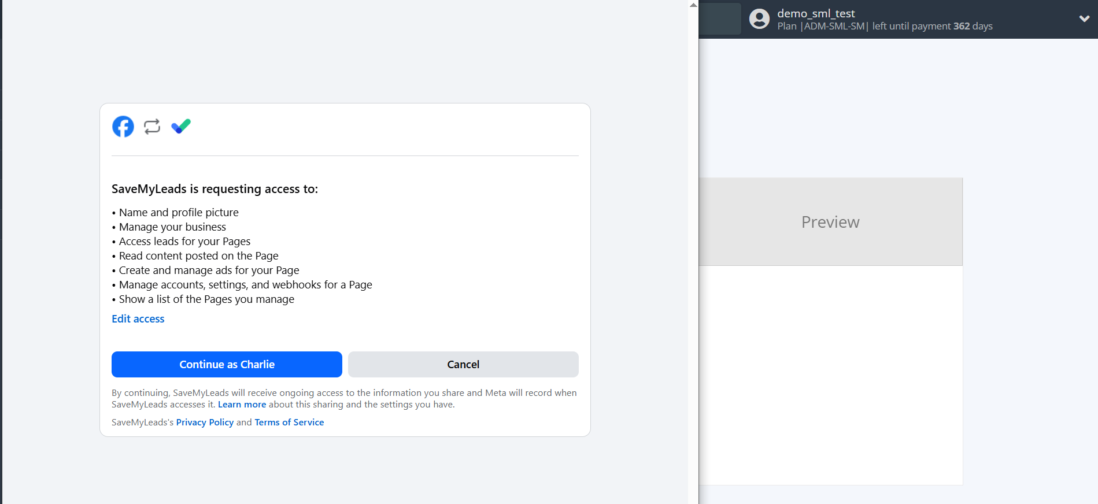The width and height of the screenshot is (1098, 504).
Task: Click 'Access leads for your Pages' permission
Action: tap(184, 242)
